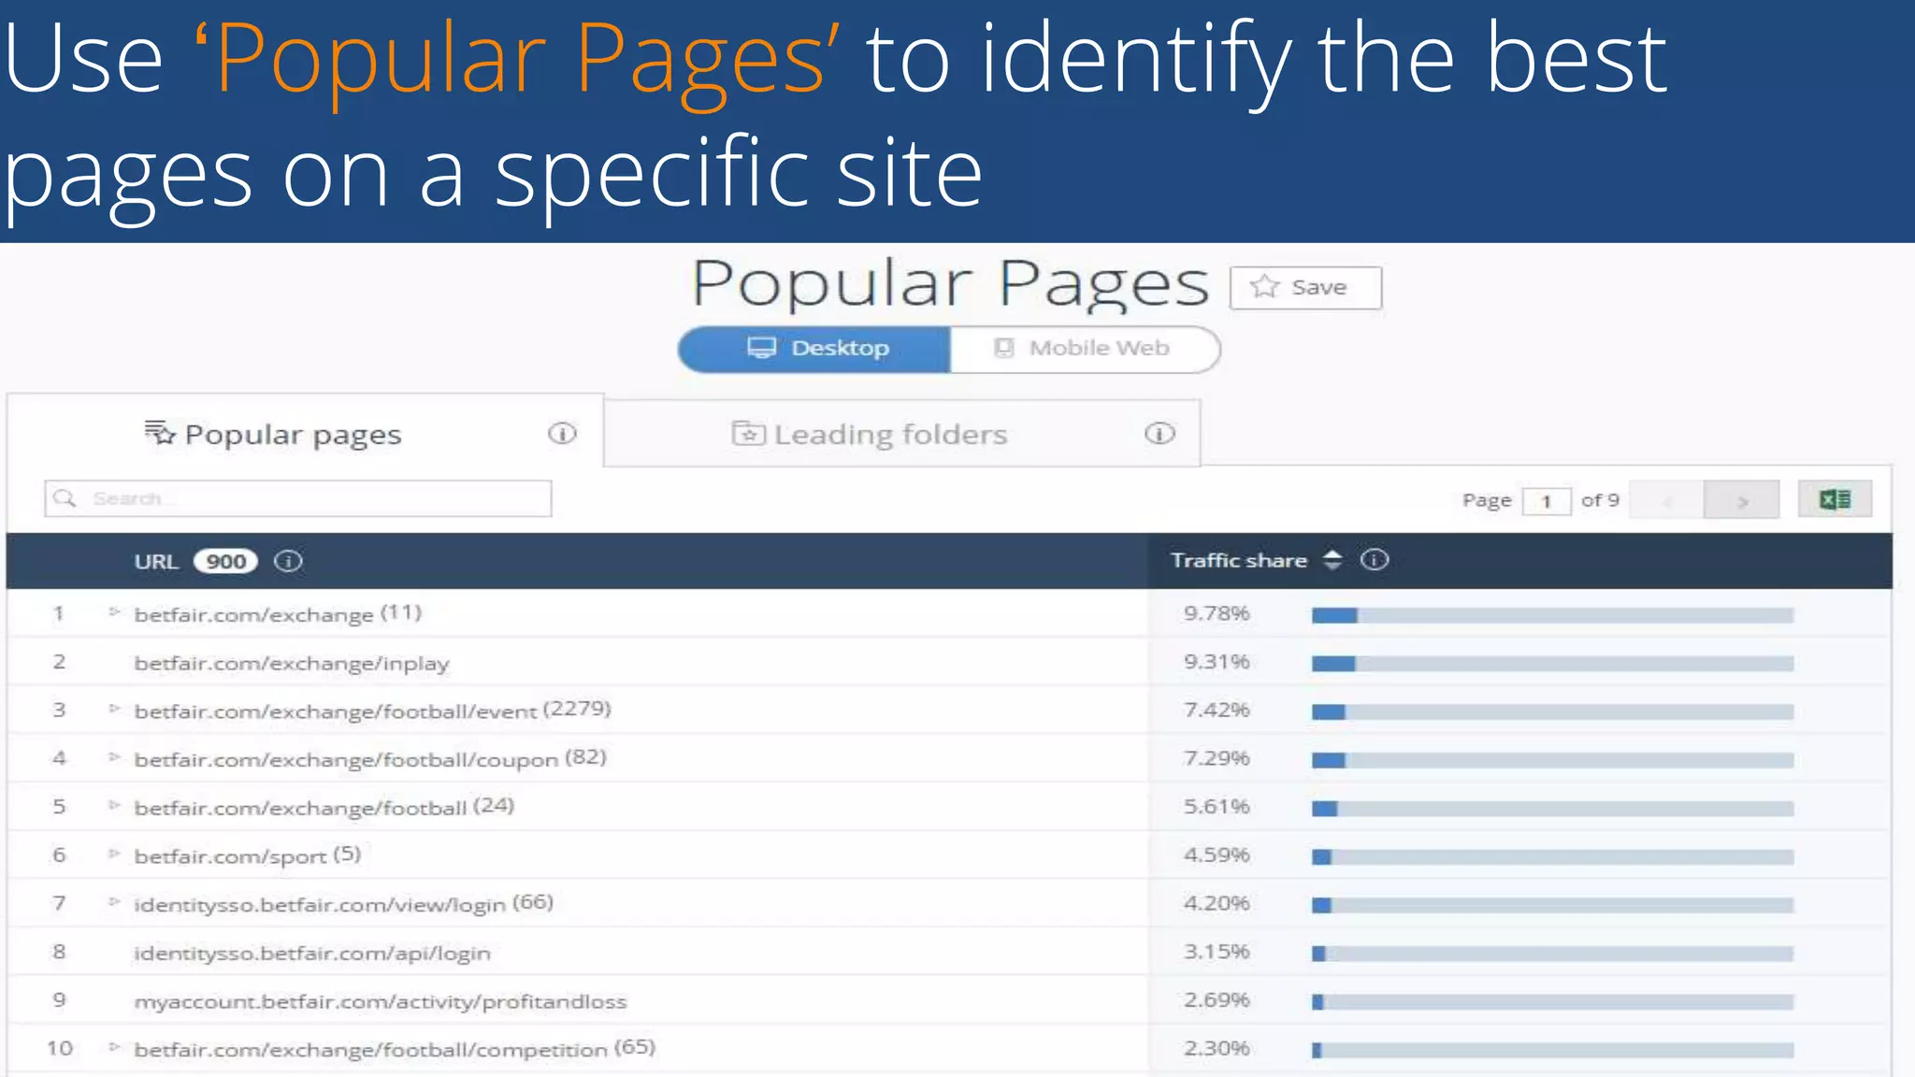Click the Leading folders folder icon
The width and height of the screenshot is (1915, 1077).
749,433
